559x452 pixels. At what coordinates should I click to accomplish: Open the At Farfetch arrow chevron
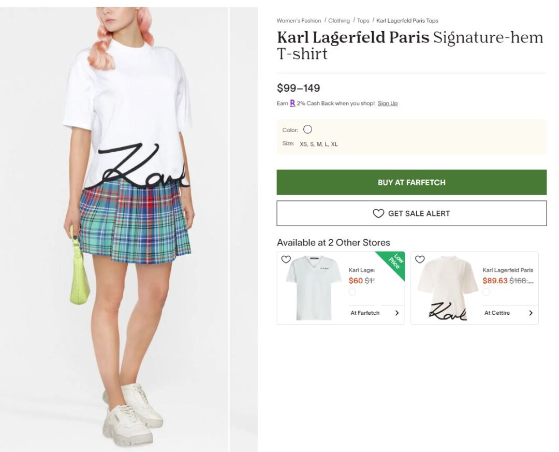pos(397,313)
